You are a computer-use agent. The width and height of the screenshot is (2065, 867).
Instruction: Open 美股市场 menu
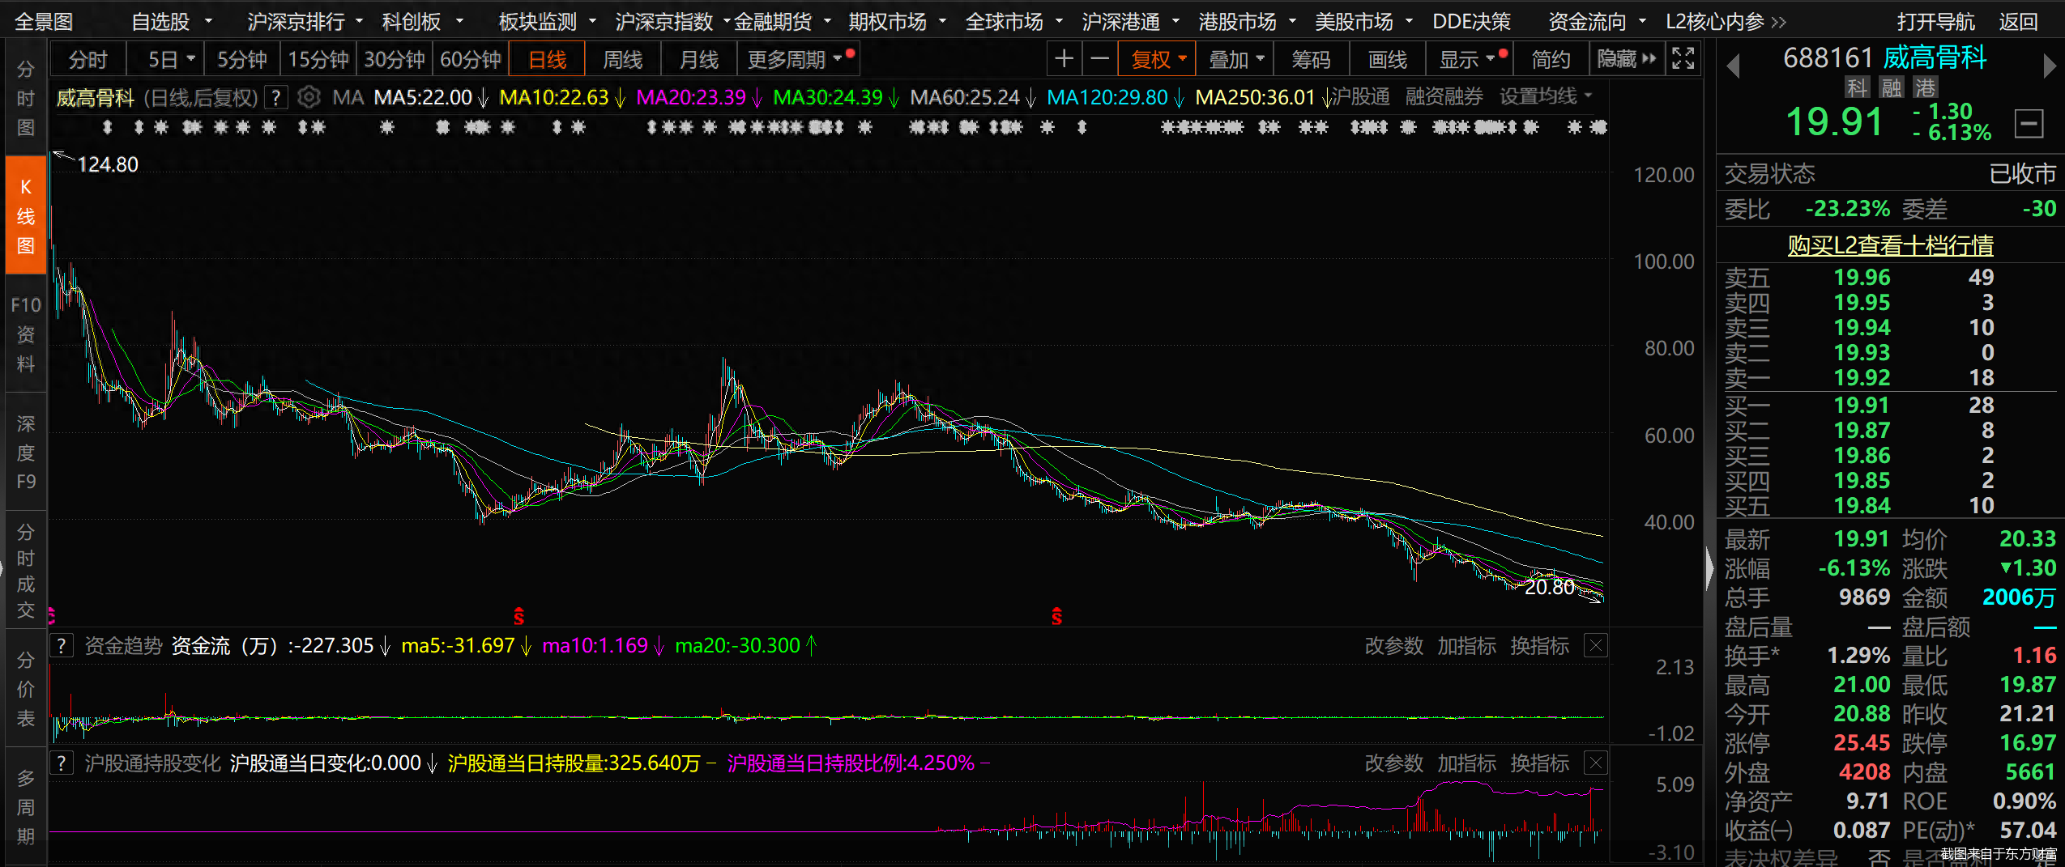(x=1363, y=22)
